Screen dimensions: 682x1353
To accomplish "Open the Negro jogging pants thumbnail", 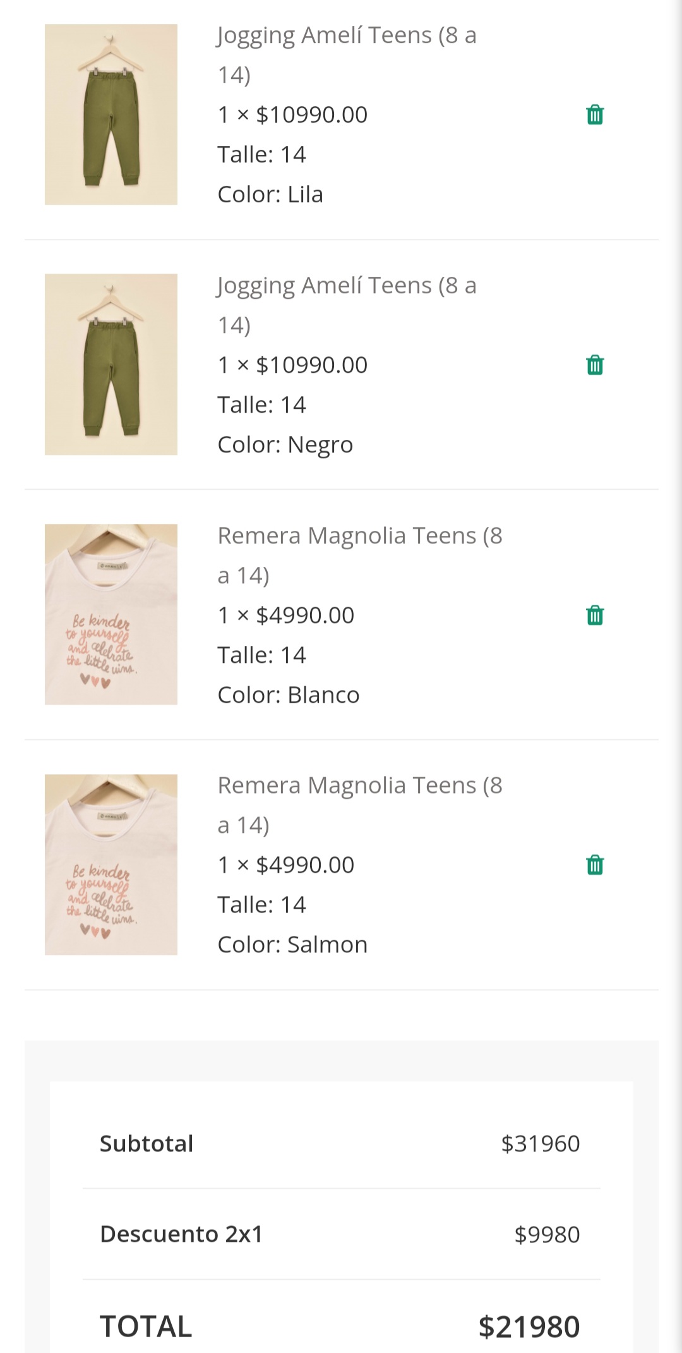I will tap(111, 364).
